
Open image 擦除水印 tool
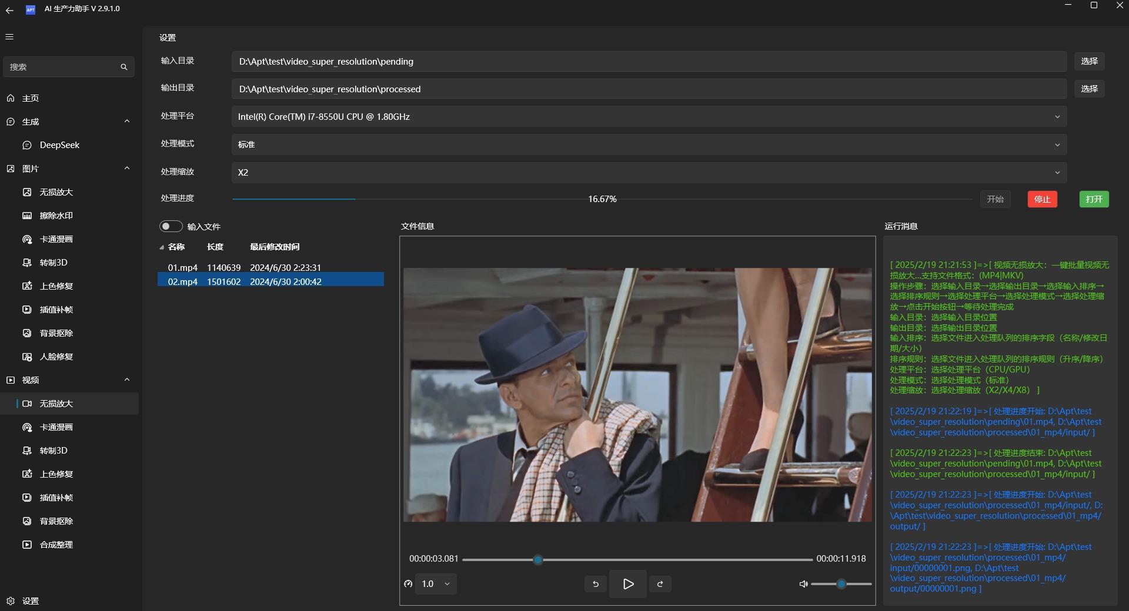tap(69, 216)
